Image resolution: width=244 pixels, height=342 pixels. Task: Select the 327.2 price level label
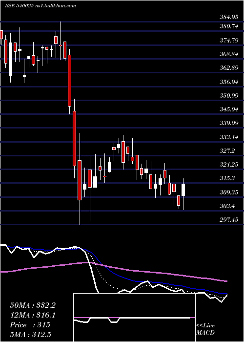click(x=227, y=151)
